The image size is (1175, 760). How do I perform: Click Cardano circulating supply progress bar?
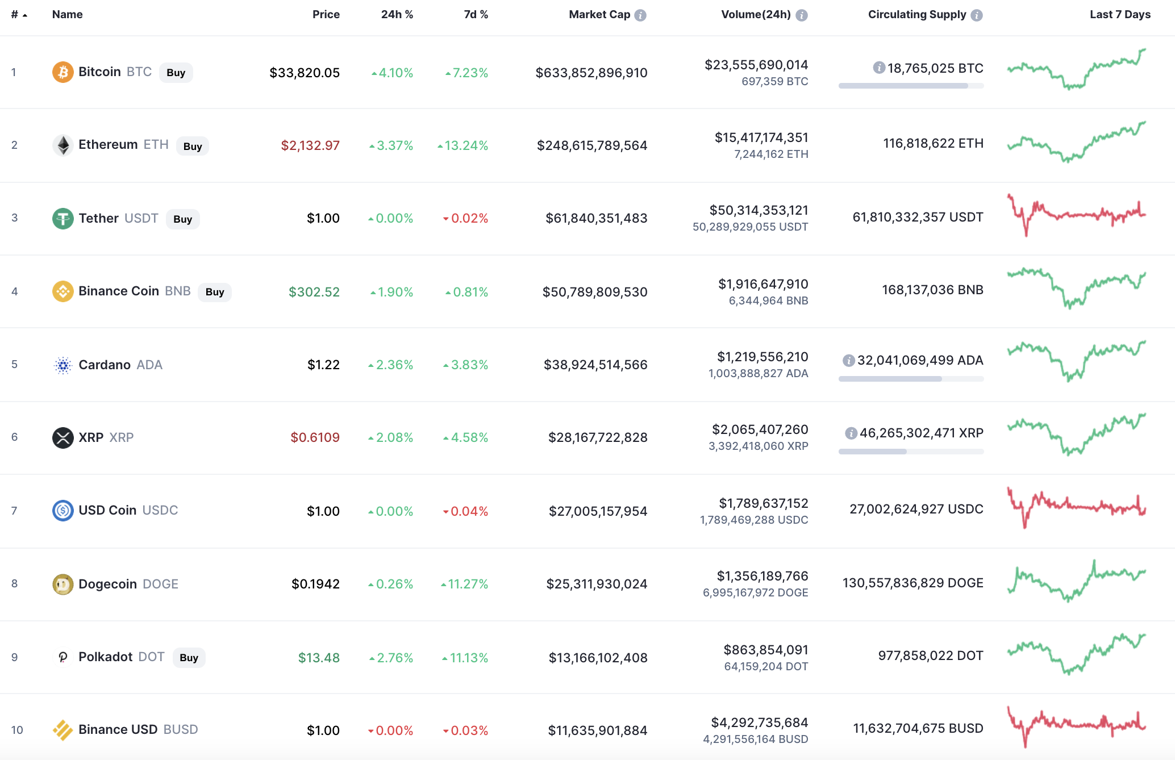coord(911,379)
